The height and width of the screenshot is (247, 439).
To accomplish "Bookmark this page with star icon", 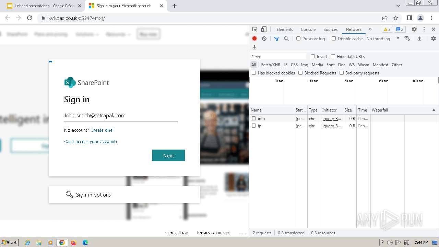I will click(396, 18).
